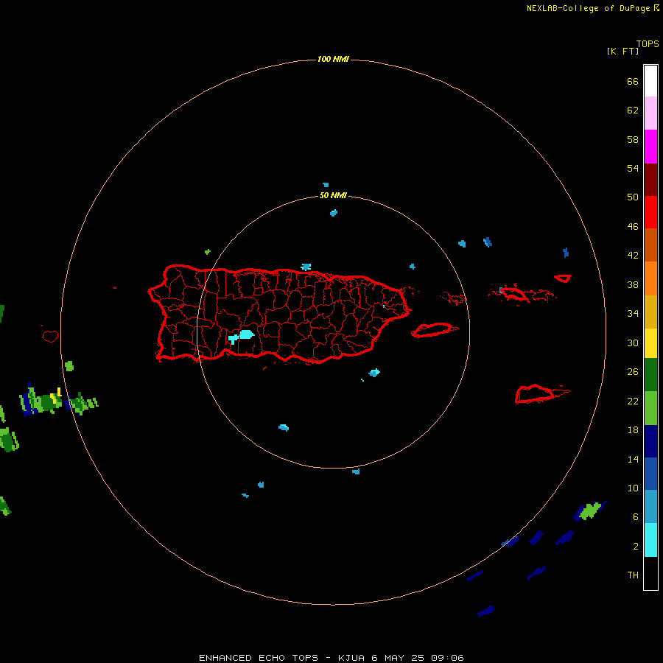Click the "09:06" timestamp
663x663 pixels.
pyautogui.click(x=447, y=658)
